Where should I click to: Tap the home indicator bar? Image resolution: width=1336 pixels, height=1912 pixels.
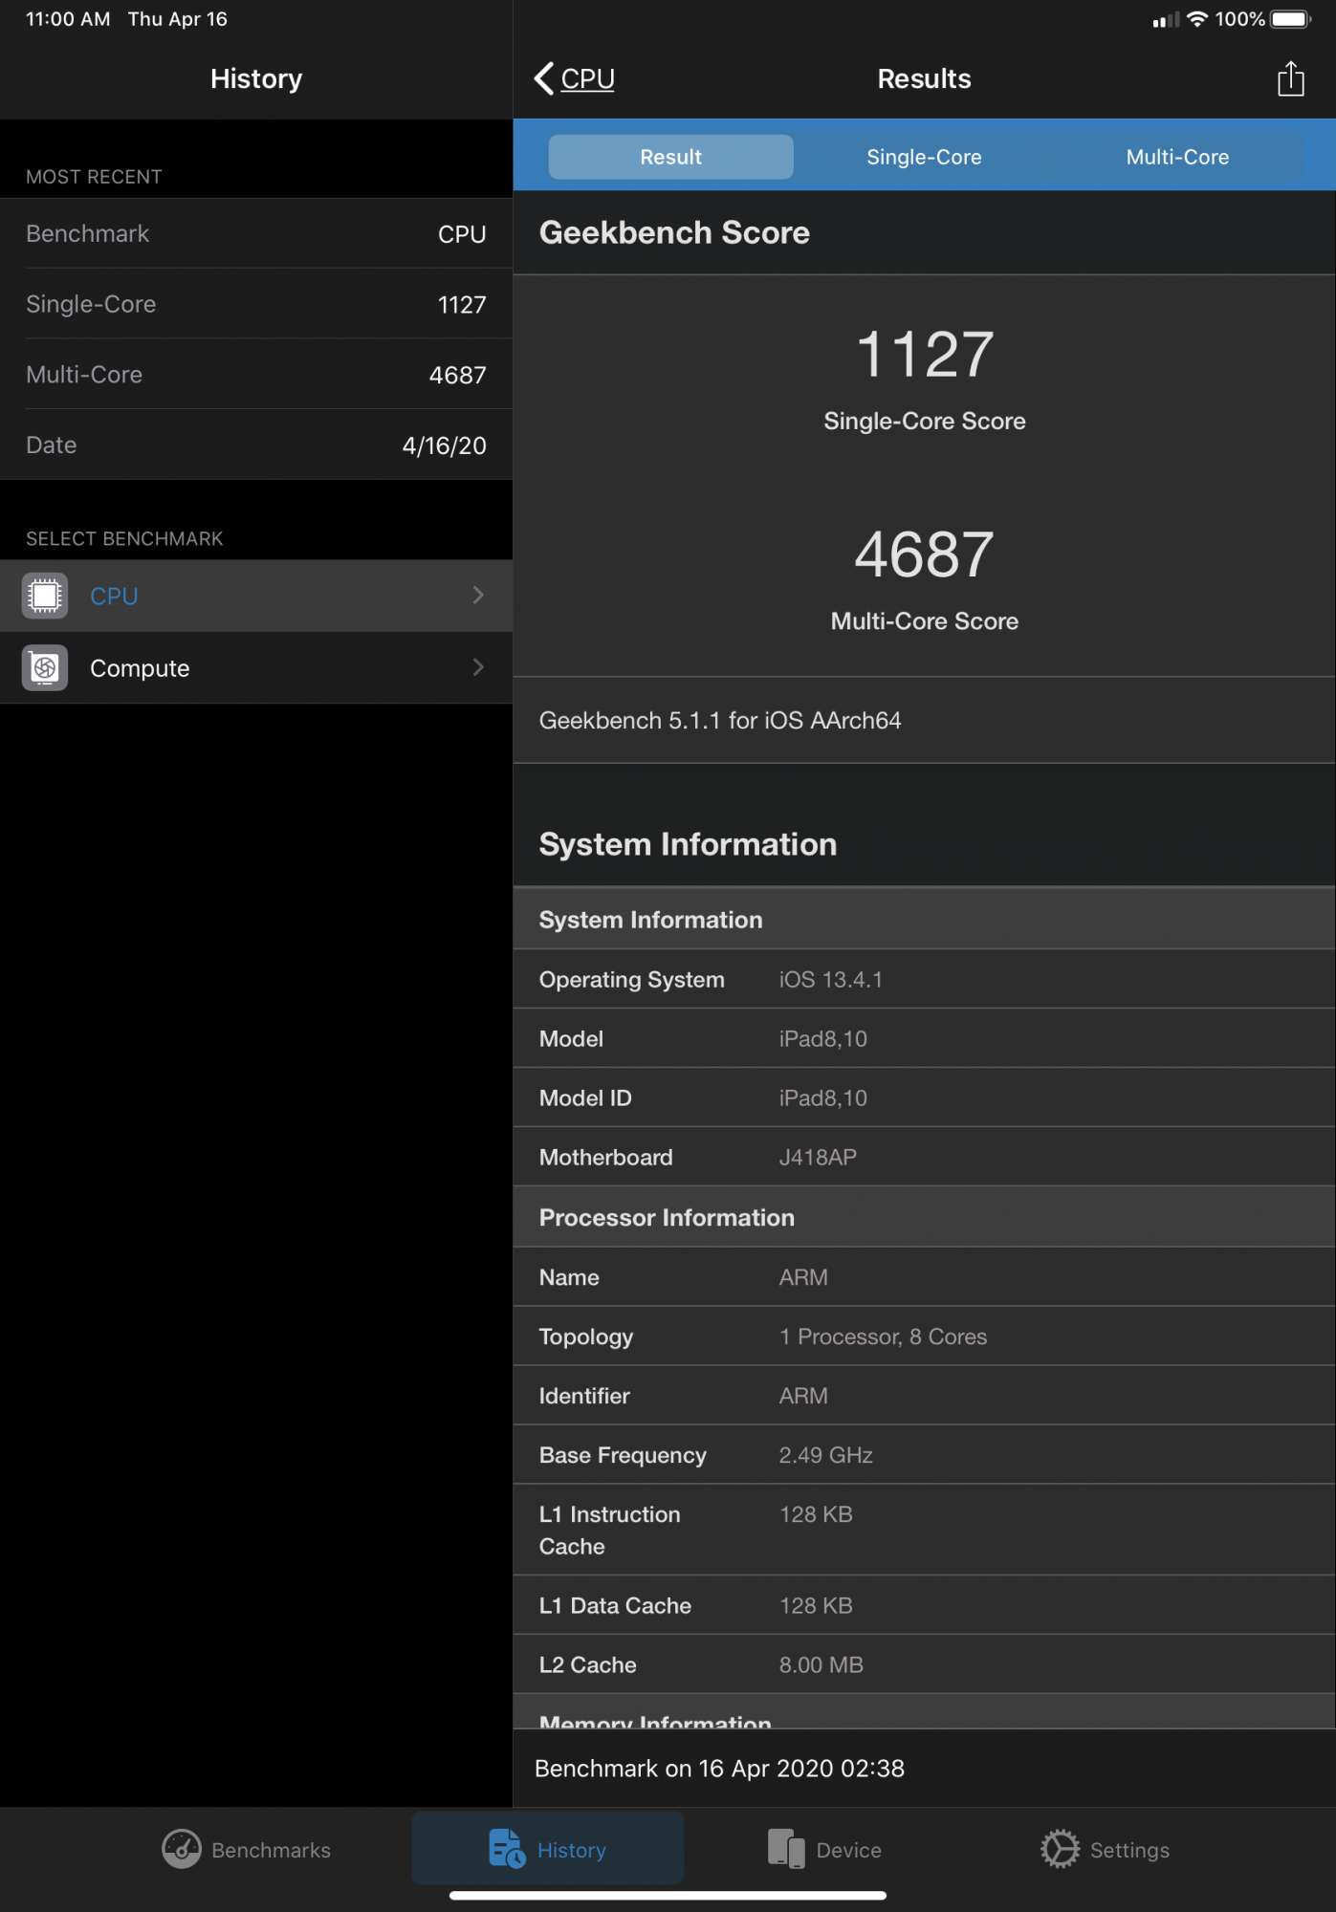tap(668, 1895)
